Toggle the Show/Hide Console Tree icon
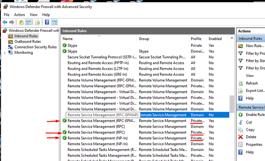 tap(28, 22)
